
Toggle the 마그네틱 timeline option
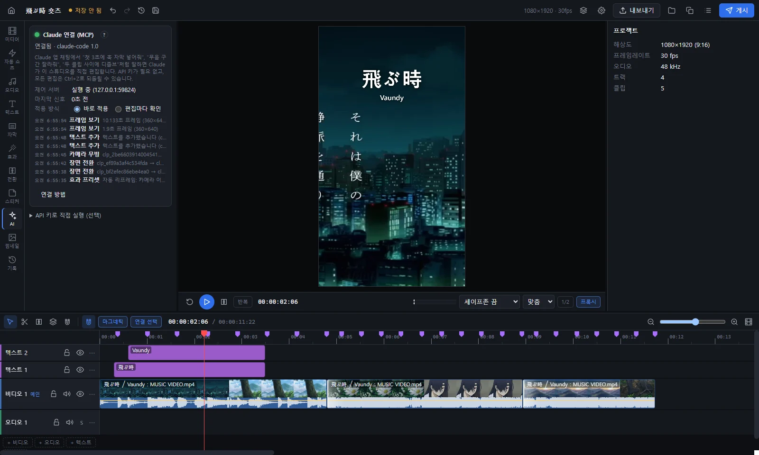113,322
